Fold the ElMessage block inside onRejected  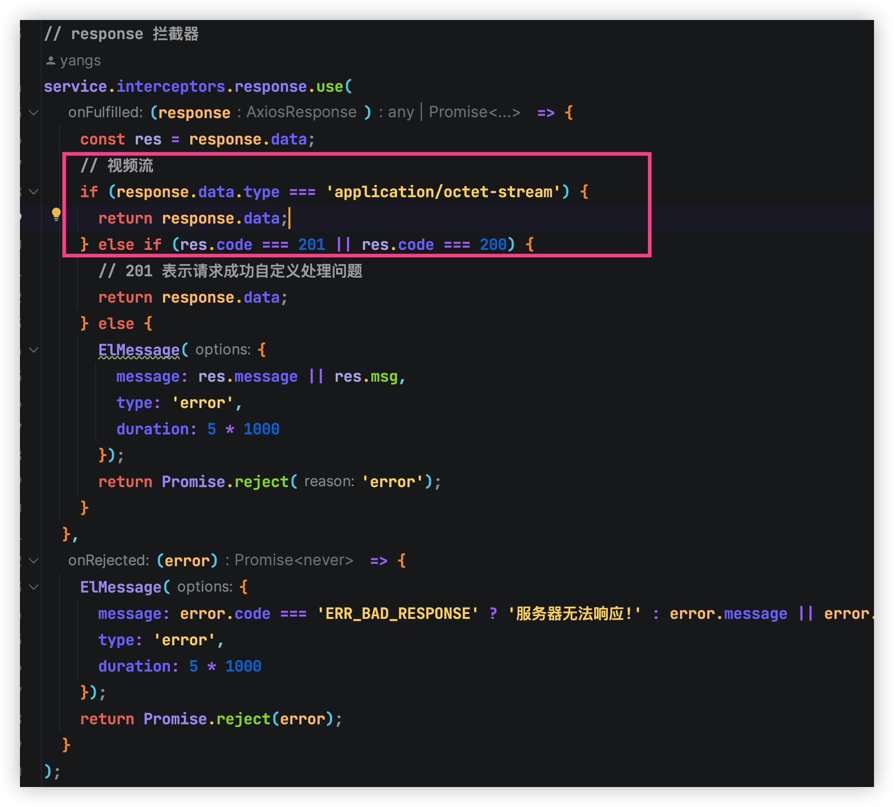(x=34, y=587)
